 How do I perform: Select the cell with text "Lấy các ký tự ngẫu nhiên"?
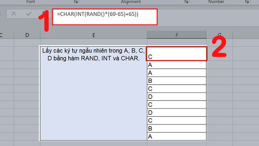(94, 93)
